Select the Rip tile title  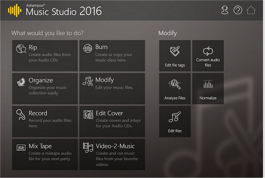click(x=33, y=47)
